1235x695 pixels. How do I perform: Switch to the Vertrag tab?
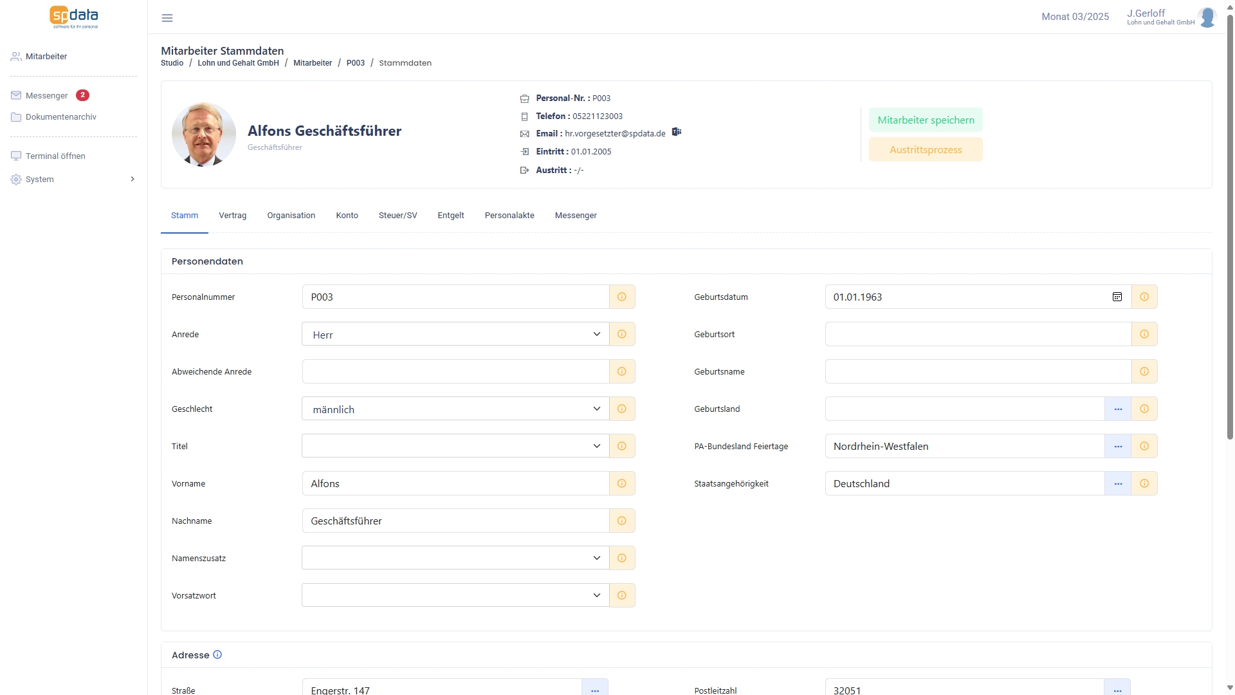pos(232,216)
